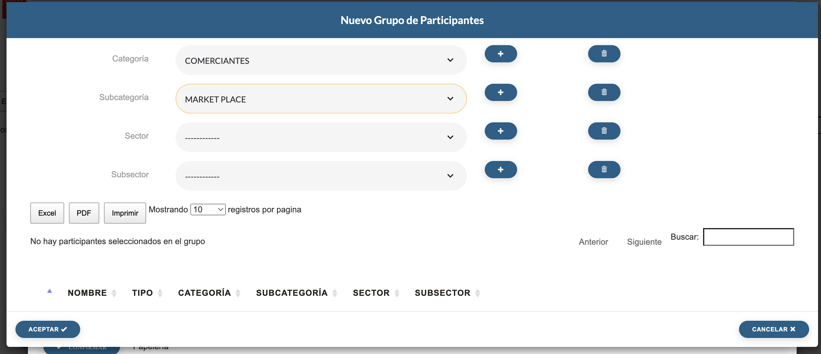Click the trash icon in Sector row
Screen dimensions: 821x354
(604, 131)
